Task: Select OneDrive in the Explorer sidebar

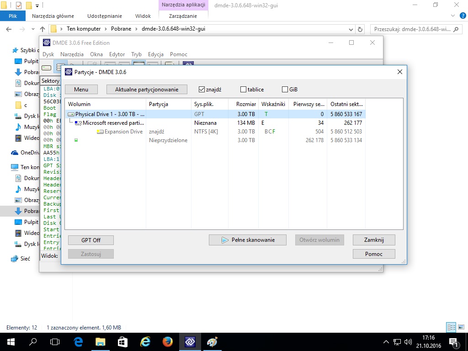Action: point(25,153)
